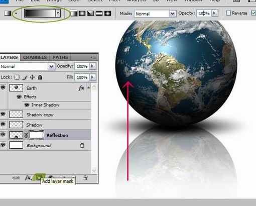Select the Diamond Gradient style icon
This screenshot has width=256, height=206.
[107, 14]
